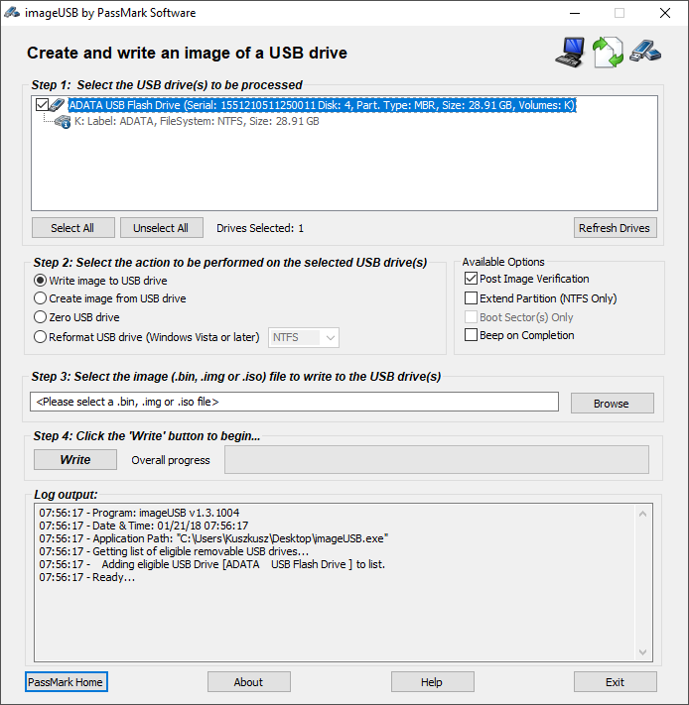The width and height of the screenshot is (689, 705).
Task: Click the USB stick icon in header
Action: pos(645,51)
